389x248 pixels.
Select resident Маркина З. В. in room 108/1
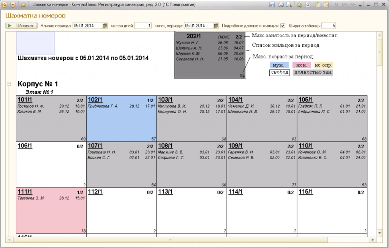click(171, 152)
